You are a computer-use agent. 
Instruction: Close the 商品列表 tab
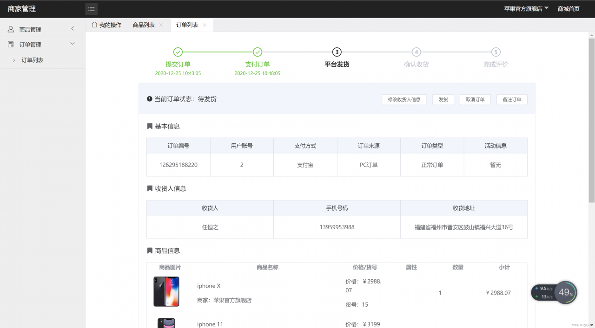click(161, 25)
